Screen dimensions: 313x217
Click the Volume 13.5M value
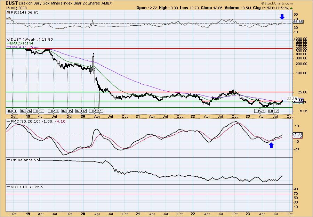(238, 8)
